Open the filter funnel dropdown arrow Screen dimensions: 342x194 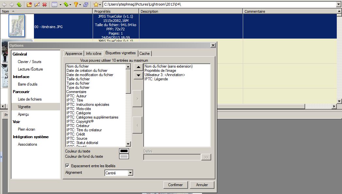[80, 5]
